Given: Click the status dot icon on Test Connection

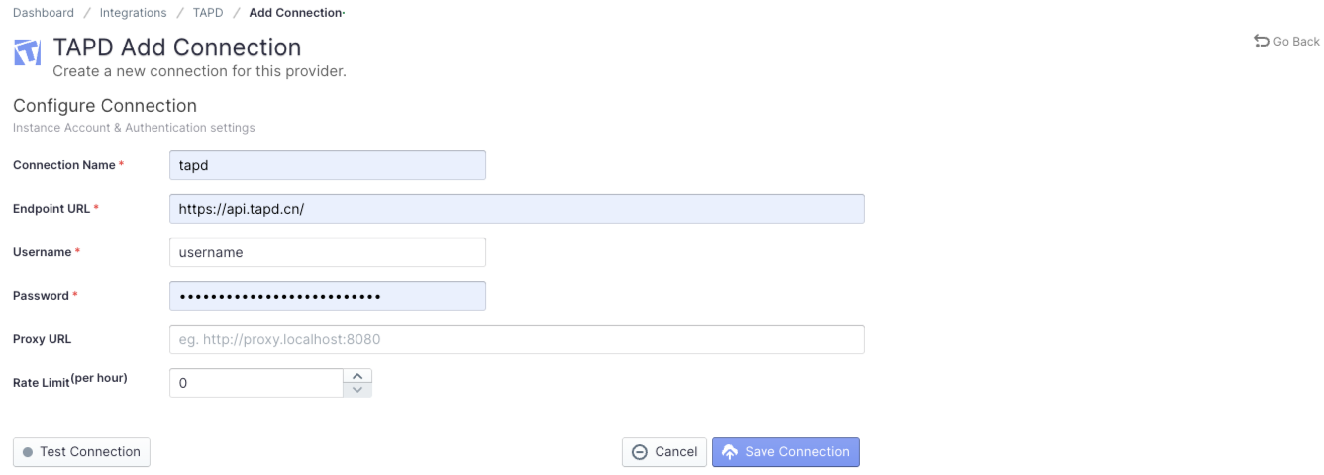Looking at the screenshot, I should pos(28,452).
